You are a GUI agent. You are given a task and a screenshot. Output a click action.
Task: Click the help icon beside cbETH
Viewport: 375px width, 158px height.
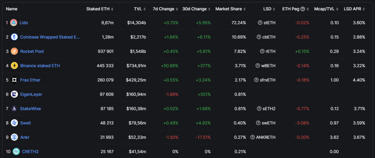(x=259, y=37)
